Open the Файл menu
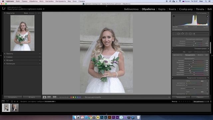The width and height of the screenshot is (213, 120). (18, 1)
